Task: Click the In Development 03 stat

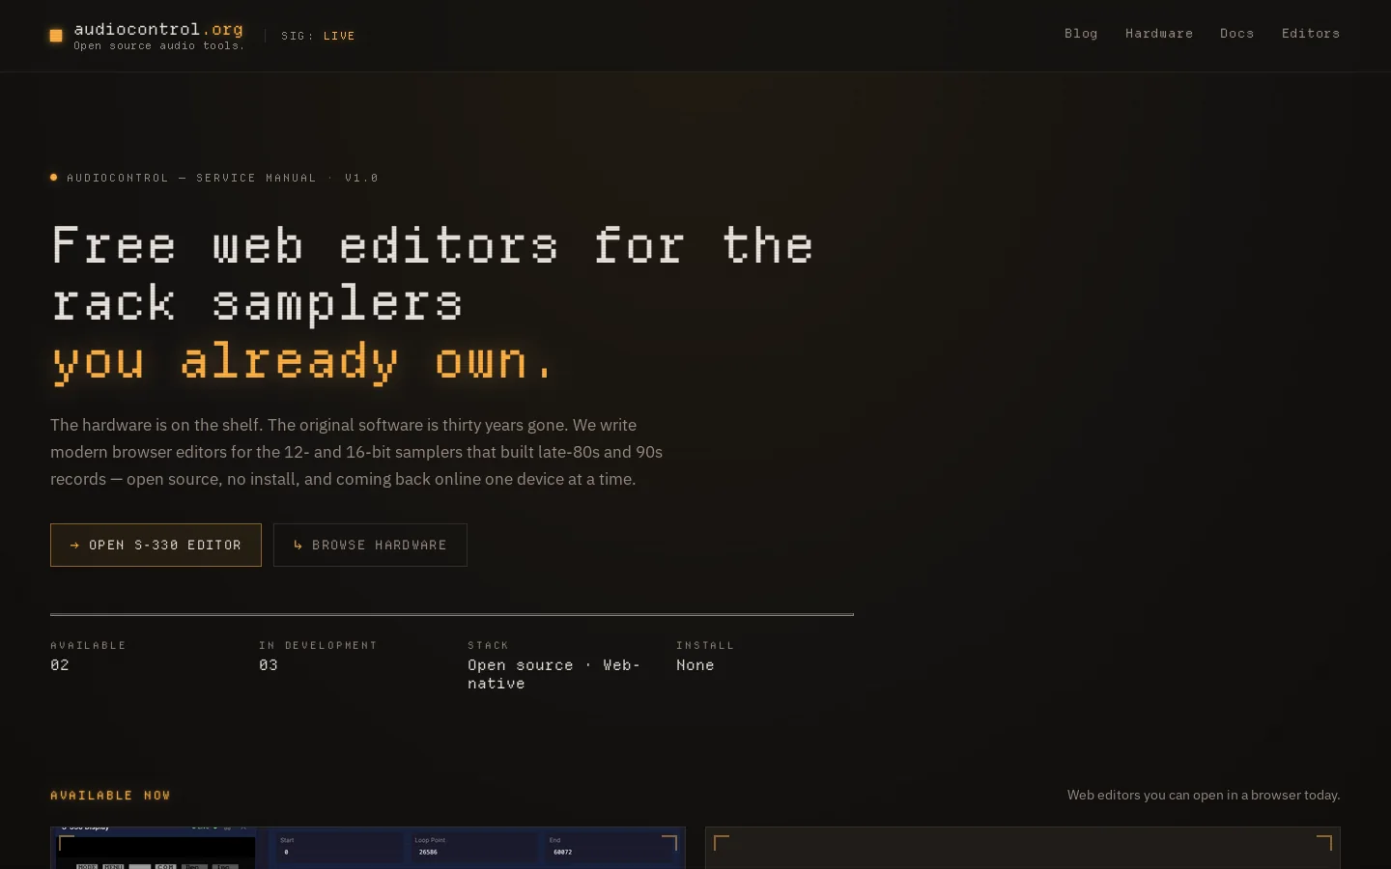Action: (x=318, y=656)
